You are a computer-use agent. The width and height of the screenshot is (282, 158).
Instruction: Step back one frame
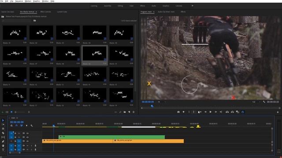(205, 112)
